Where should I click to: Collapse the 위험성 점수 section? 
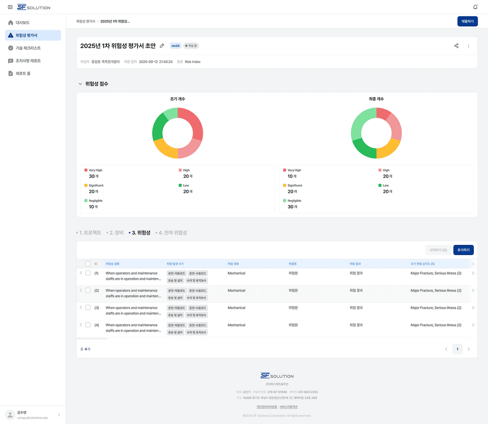click(x=80, y=84)
